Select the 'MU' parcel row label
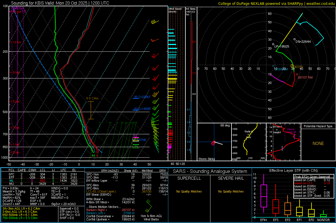 pyautogui.click(x=11, y=184)
